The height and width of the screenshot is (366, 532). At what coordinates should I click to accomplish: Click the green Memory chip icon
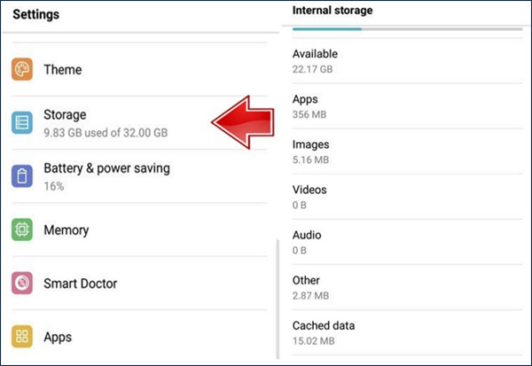coord(23,230)
